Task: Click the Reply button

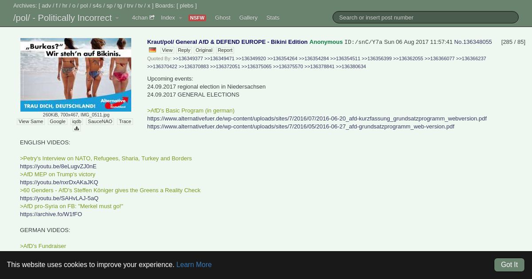Action: coord(184,50)
